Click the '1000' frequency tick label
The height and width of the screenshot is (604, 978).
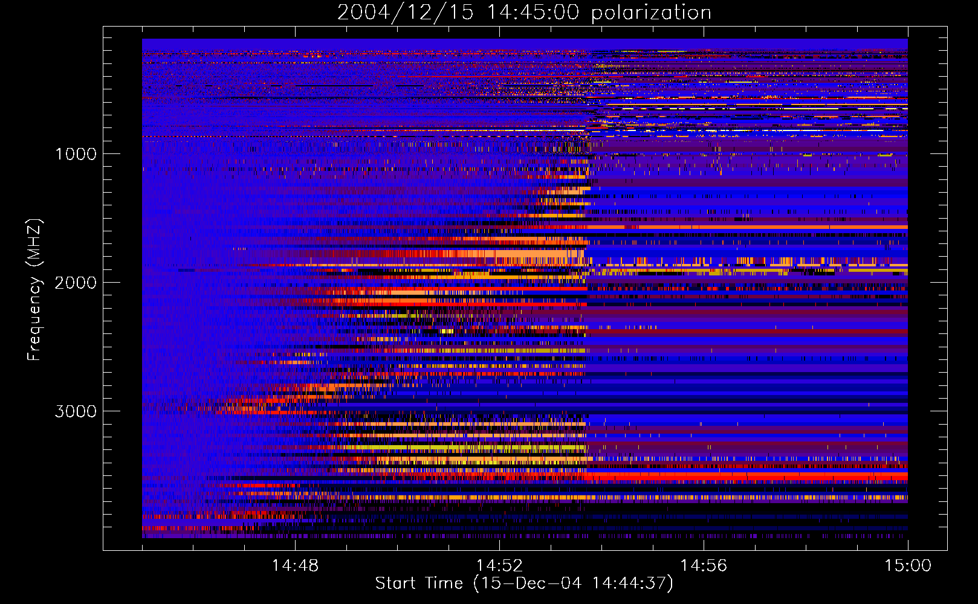point(76,154)
